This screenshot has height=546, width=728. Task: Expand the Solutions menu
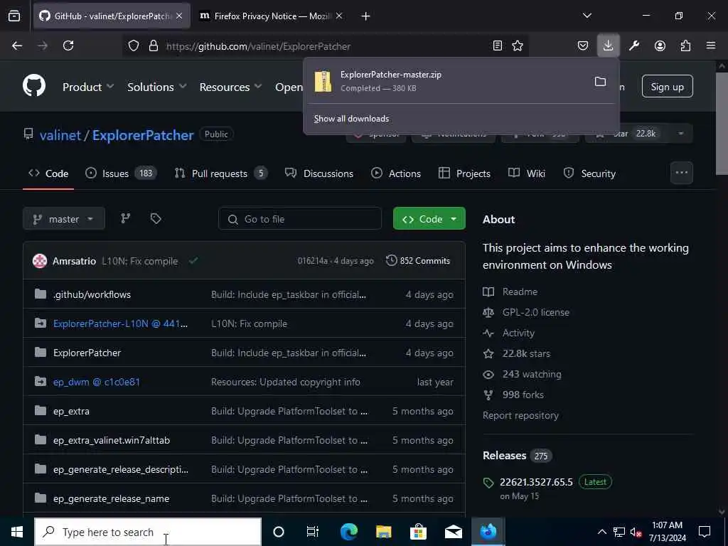point(157,87)
